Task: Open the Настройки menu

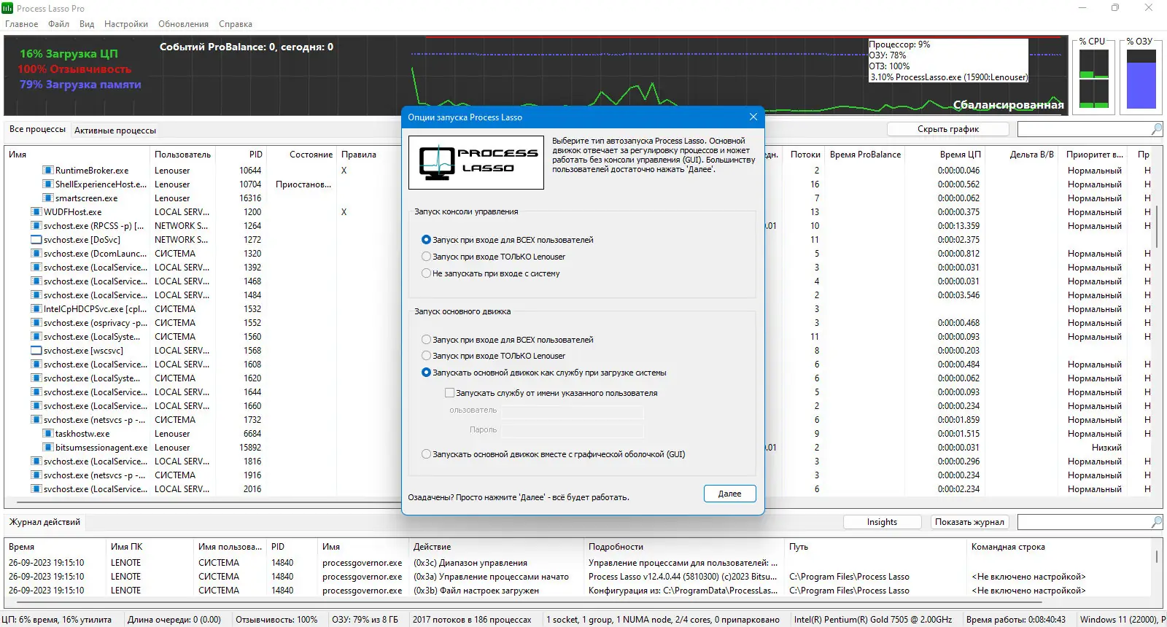Action: 126,24
